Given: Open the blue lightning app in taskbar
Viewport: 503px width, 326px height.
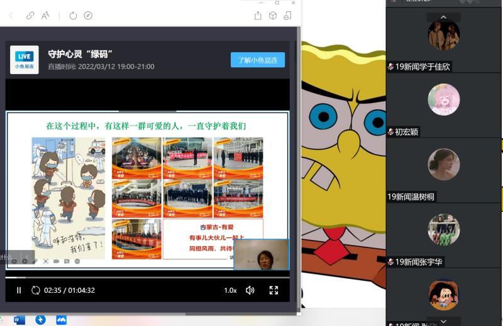Looking at the screenshot, I should [x=40, y=320].
